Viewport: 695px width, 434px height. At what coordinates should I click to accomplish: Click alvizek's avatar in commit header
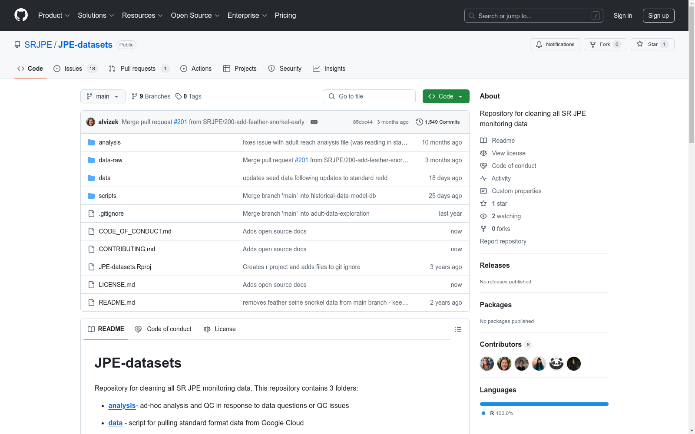(91, 122)
